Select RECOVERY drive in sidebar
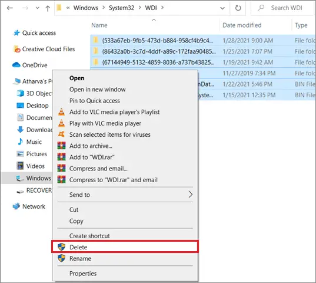The width and height of the screenshot is (316, 283). (39, 190)
